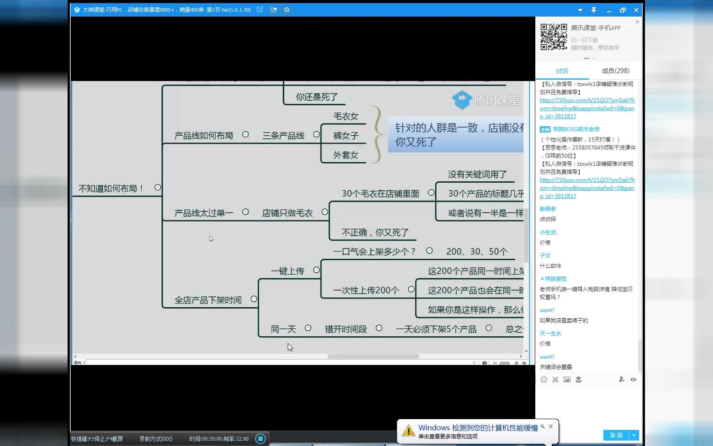Select the 你还是死了 mind map node

pos(317,97)
